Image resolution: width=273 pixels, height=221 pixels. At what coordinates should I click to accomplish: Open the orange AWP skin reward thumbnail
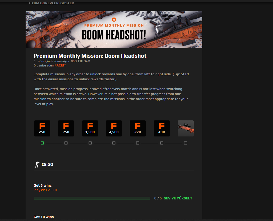pos(186,128)
